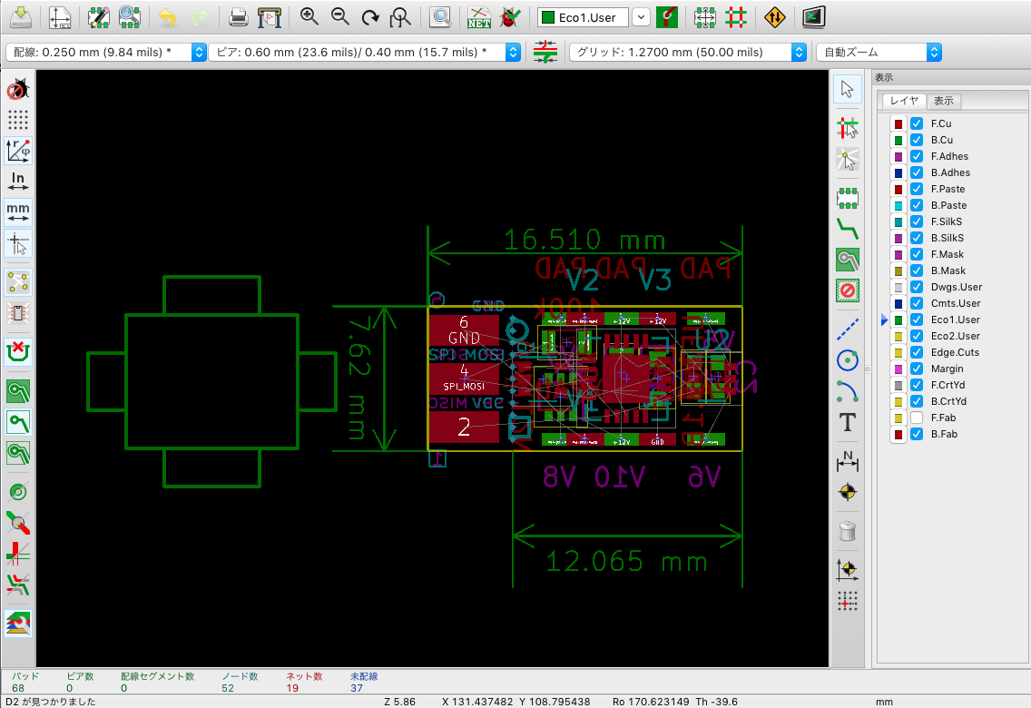Screen dimensions: 1031x708
Task: Switch to polar coordinates icon
Action: (18, 151)
